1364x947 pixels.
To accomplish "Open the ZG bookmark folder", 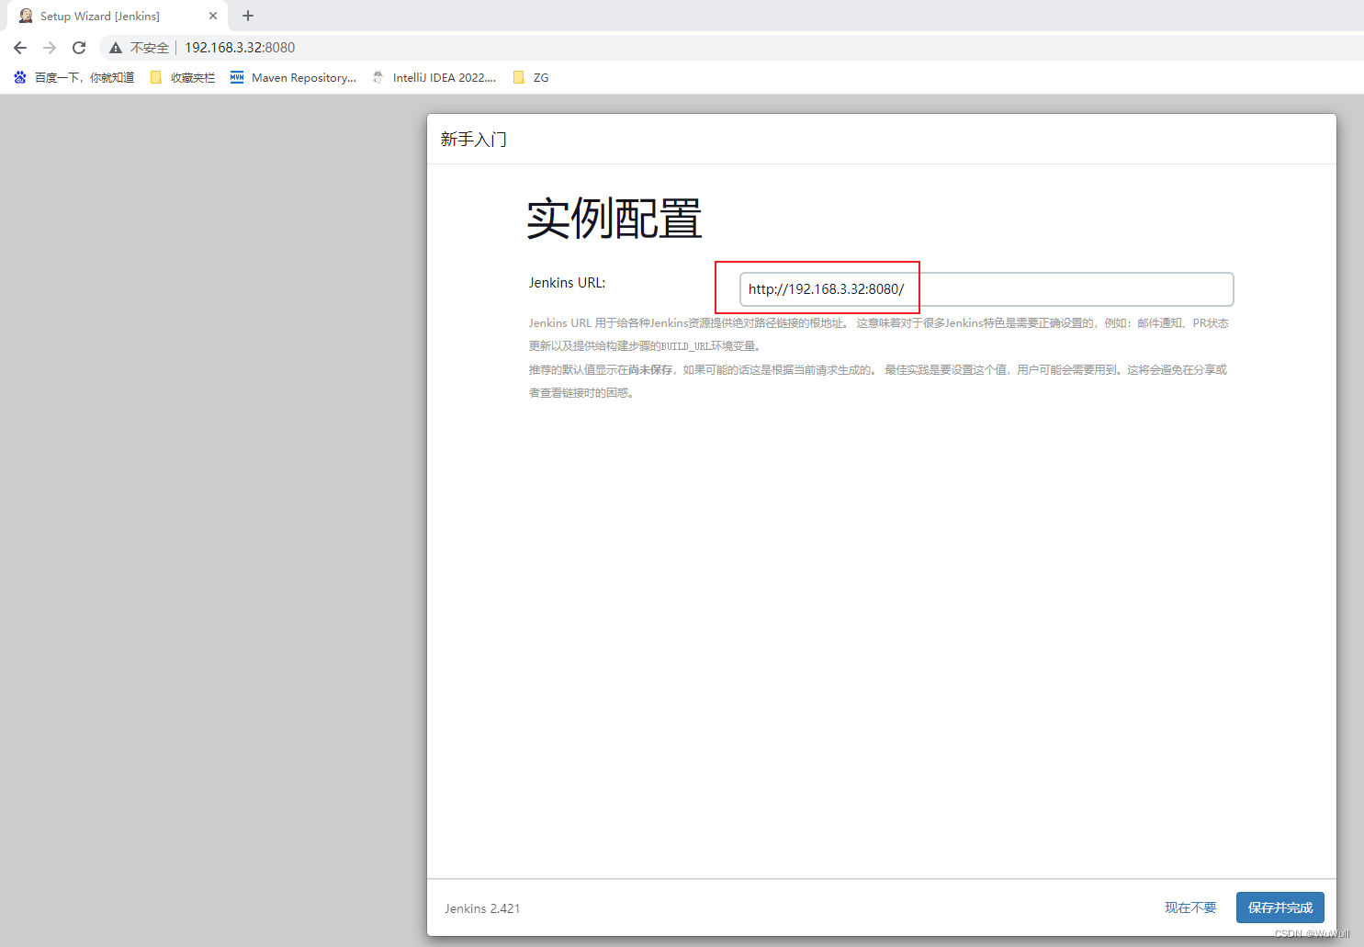I will tap(531, 78).
